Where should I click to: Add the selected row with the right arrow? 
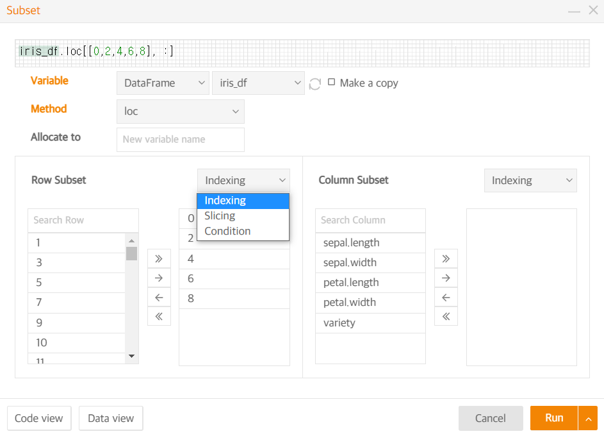[159, 278]
